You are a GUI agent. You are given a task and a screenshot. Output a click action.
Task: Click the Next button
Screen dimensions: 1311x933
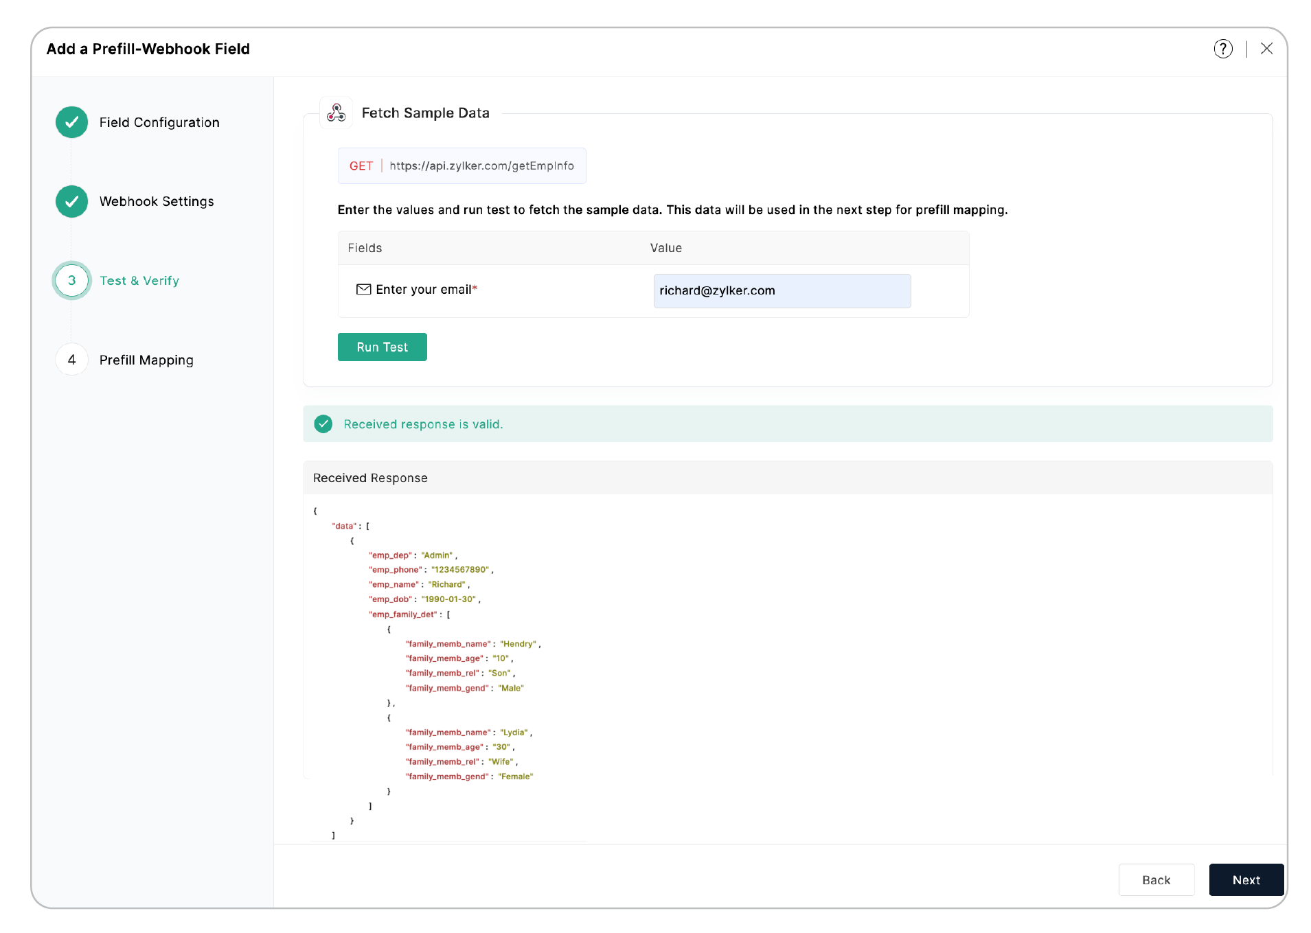(1246, 880)
